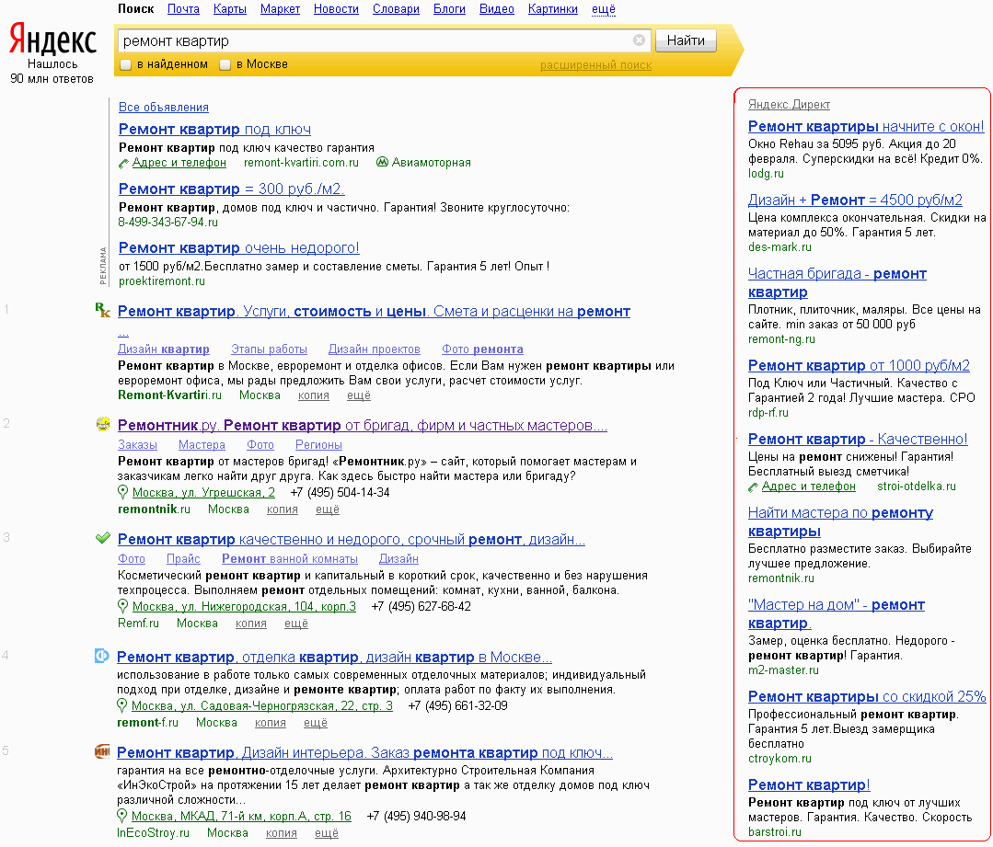Open the Блоги service tab
The height and width of the screenshot is (847, 993).
point(449,9)
